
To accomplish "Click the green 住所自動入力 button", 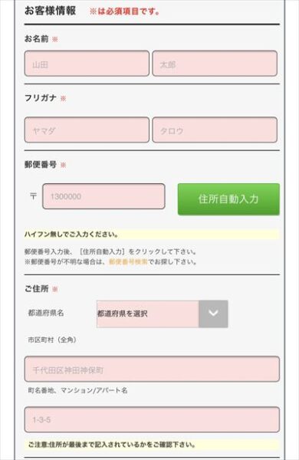I will point(228,199).
